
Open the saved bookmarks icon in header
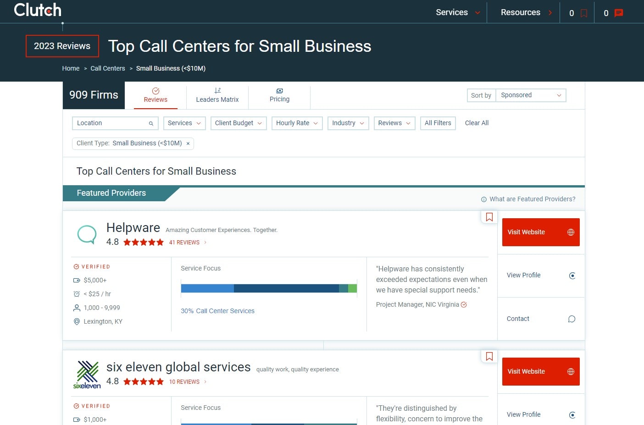[x=584, y=13]
